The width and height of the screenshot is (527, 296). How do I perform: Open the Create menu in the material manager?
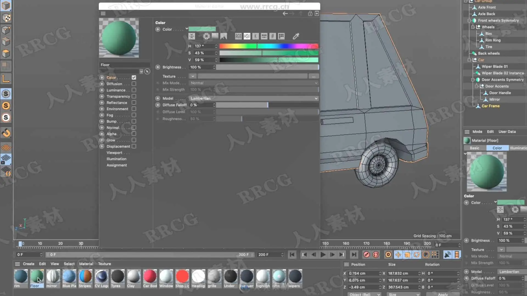pyautogui.click(x=29, y=264)
